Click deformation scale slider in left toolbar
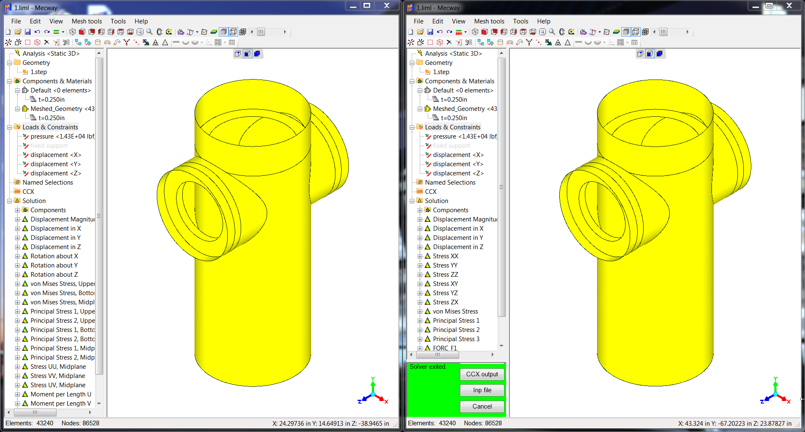Viewport: 805px width, 432px height. click(x=261, y=32)
